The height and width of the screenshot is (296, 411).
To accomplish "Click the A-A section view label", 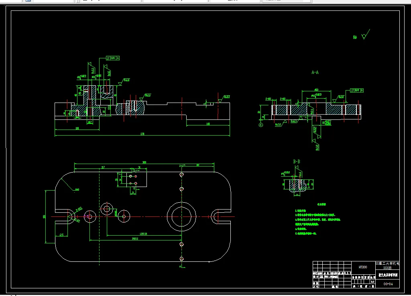I will point(315,72).
